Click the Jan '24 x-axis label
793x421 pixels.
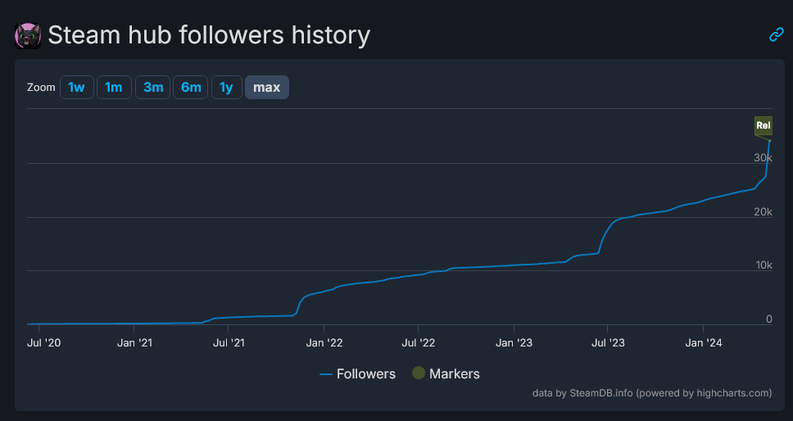coord(705,342)
